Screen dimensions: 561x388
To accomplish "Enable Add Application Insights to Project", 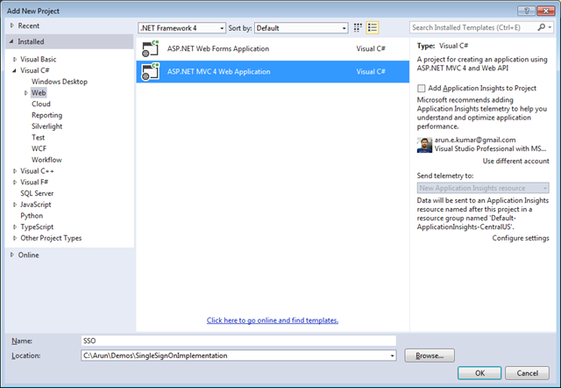I will pos(422,89).
